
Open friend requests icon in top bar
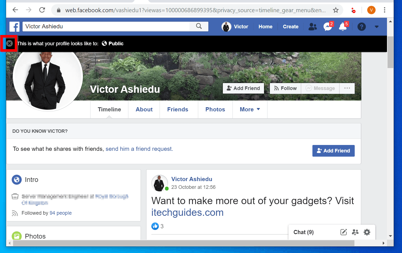tap(312, 27)
